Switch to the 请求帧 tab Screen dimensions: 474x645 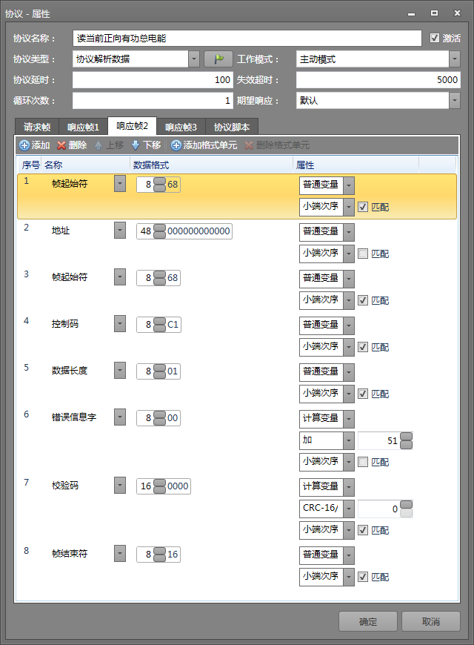(x=36, y=127)
